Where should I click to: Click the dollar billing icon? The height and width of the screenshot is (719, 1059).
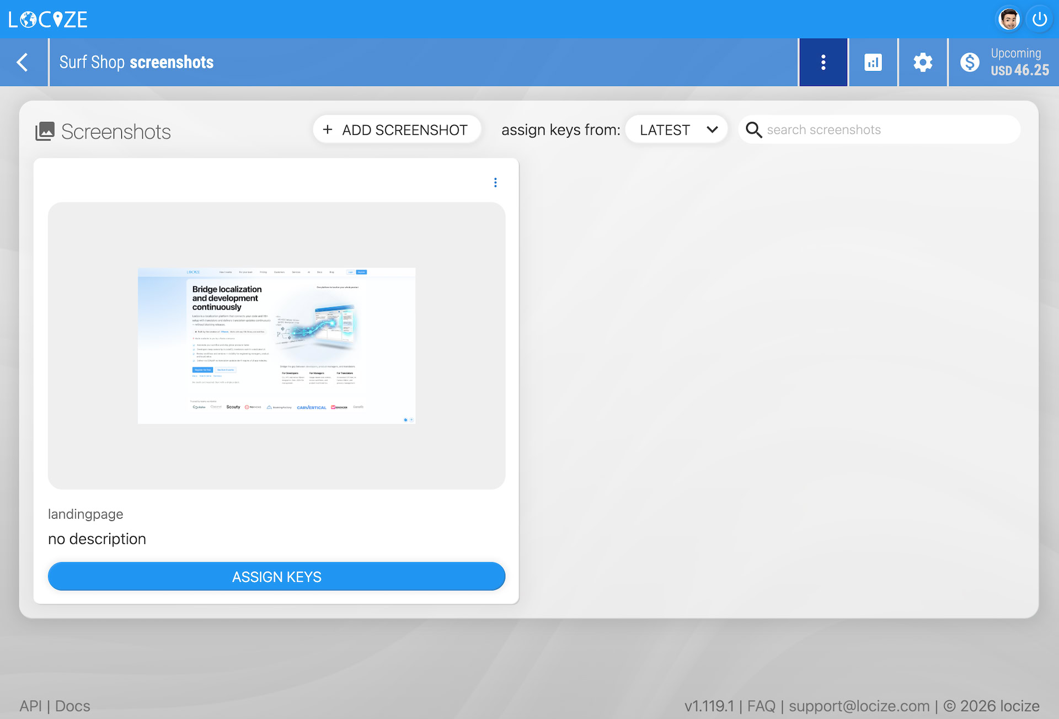970,62
